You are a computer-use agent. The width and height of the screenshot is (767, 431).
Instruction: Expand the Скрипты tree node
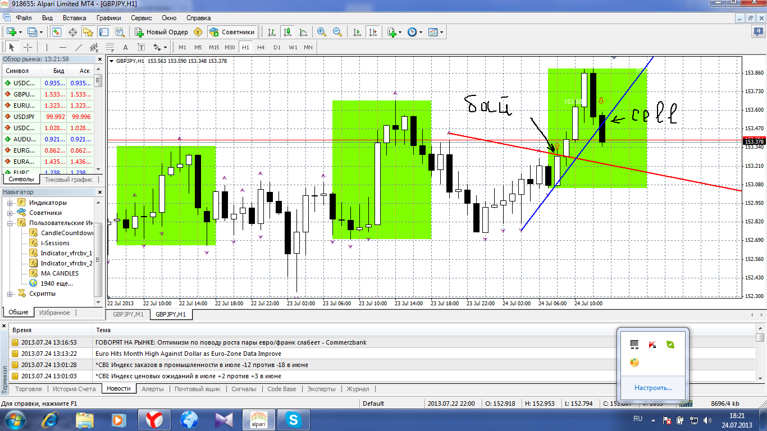click(x=10, y=294)
